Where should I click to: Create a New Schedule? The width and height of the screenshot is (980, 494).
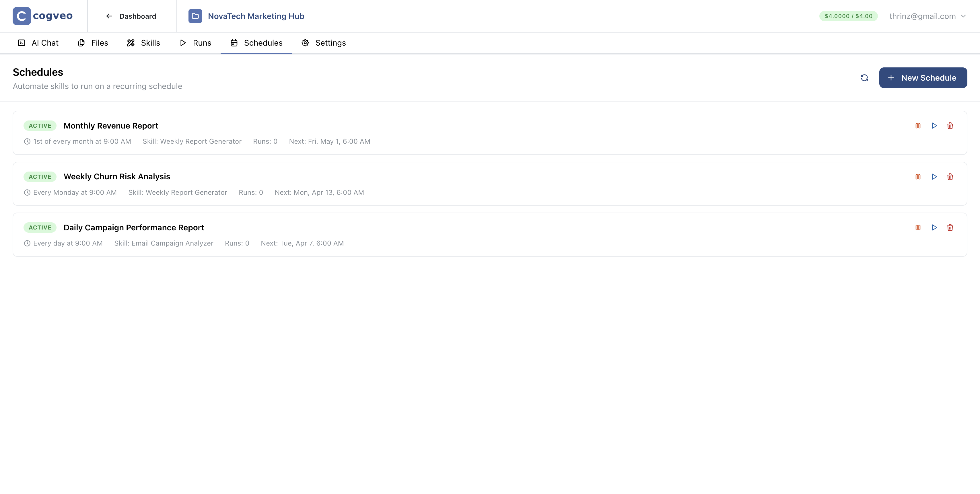coord(923,77)
